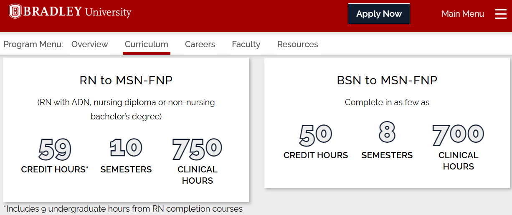The height and width of the screenshot is (215, 512).
Task: Click the 10 semesters figure
Action: [126, 147]
